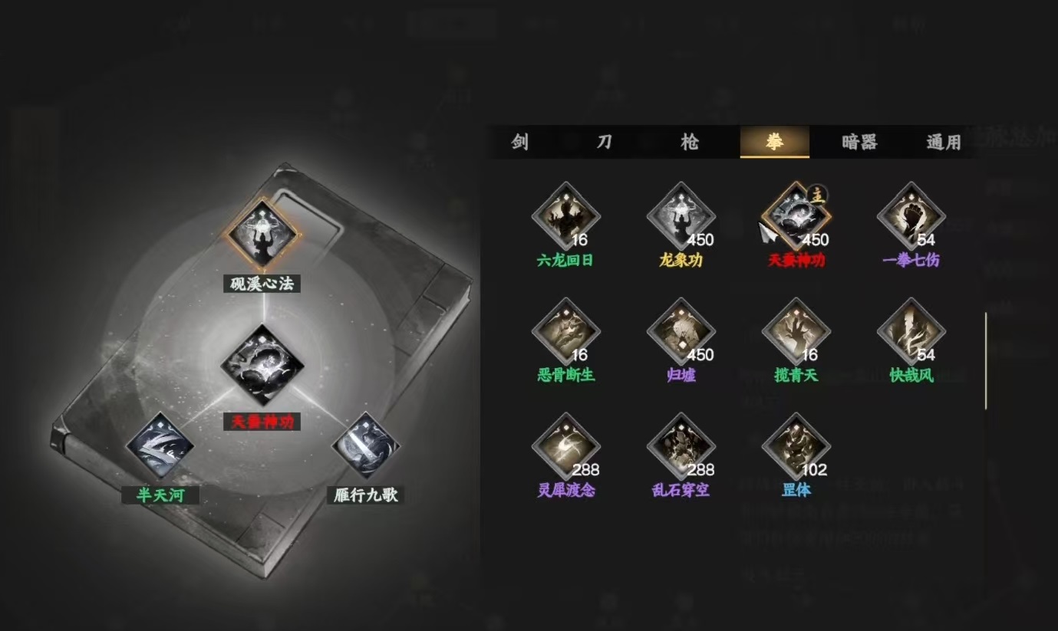Select the 一拳七伤 fist skill icon
Image resolution: width=1058 pixels, height=631 pixels.
[x=911, y=216]
